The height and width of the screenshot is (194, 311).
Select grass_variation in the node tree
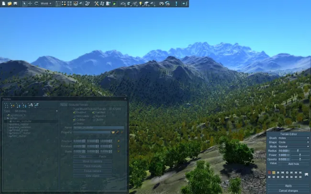click(22, 127)
